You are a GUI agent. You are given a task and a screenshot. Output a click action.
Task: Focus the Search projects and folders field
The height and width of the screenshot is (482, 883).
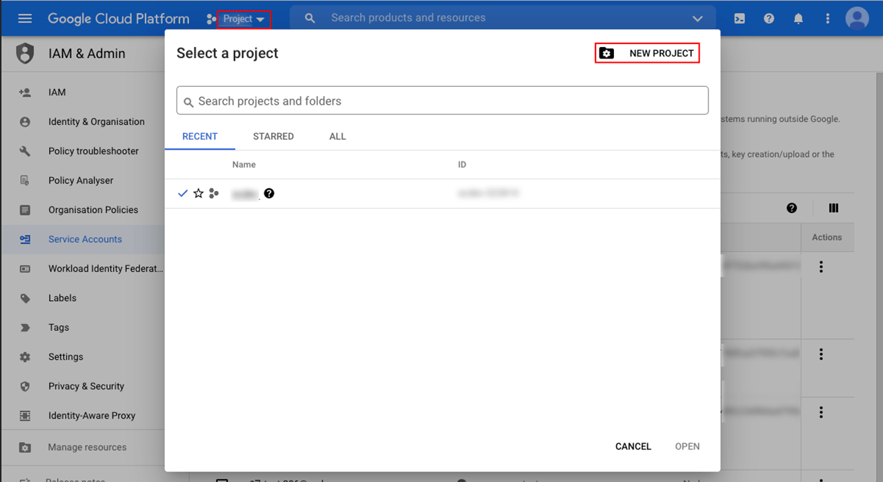[442, 101]
